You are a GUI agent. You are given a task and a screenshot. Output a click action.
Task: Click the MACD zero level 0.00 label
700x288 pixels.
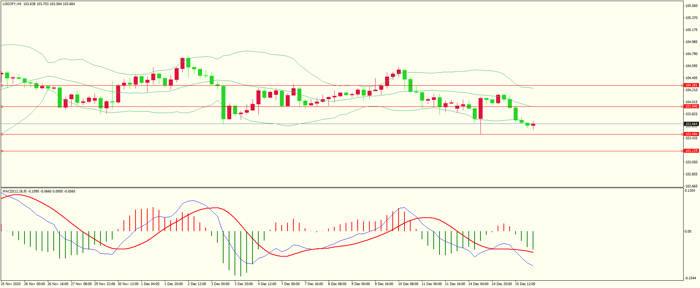pyautogui.click(x=688, y=231)
